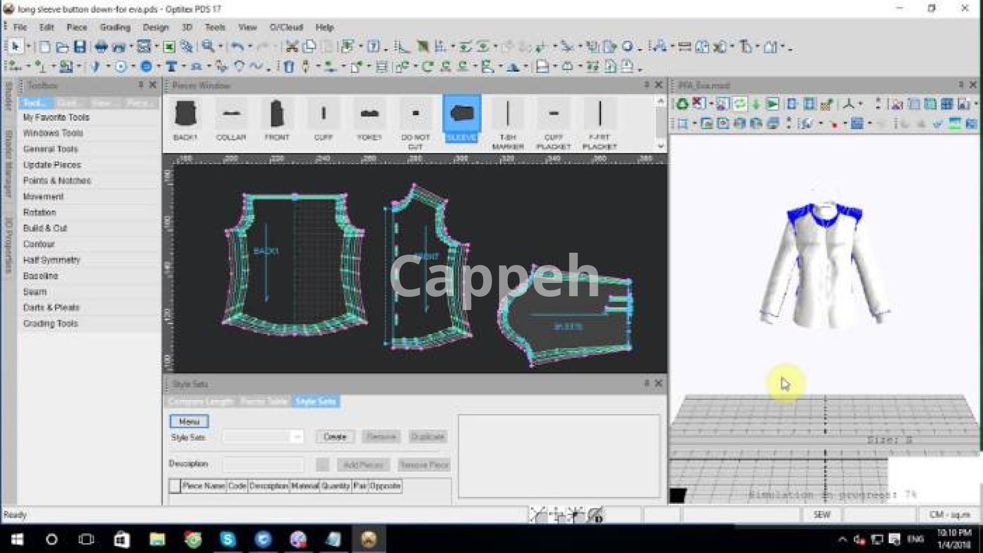Click the Create button in Style Sets

(335, 437)
